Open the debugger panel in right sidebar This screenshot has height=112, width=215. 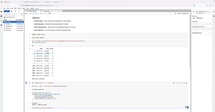pos(214,16)
